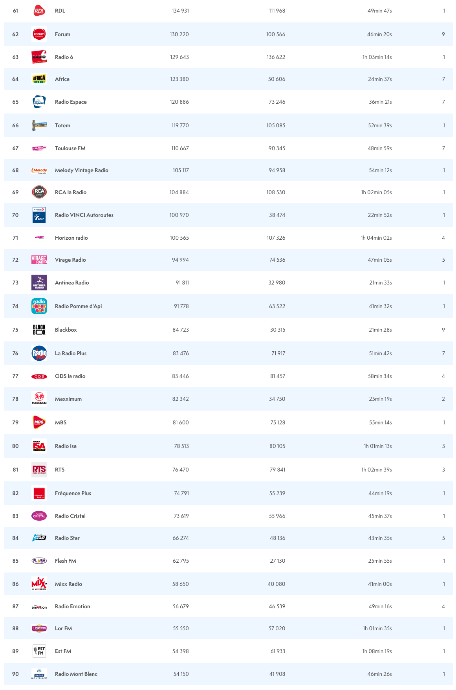Select the Mixx Radio logo

point(39,584)
